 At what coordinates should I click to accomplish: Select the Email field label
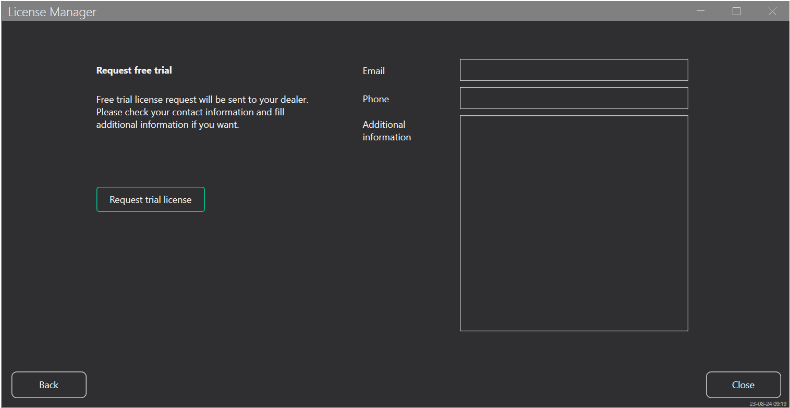point(373,71)
